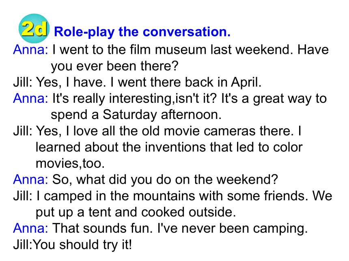The height and width of the screenshot is (261, 349).
Task: Click the sentence That sounds fun.
Action: click(102, 228)
